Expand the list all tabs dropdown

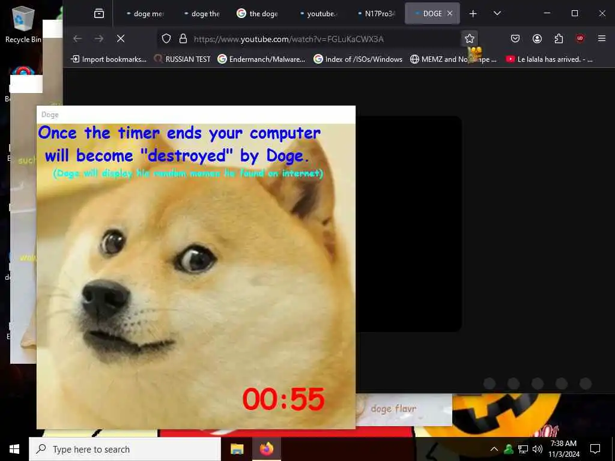(497, 14)
